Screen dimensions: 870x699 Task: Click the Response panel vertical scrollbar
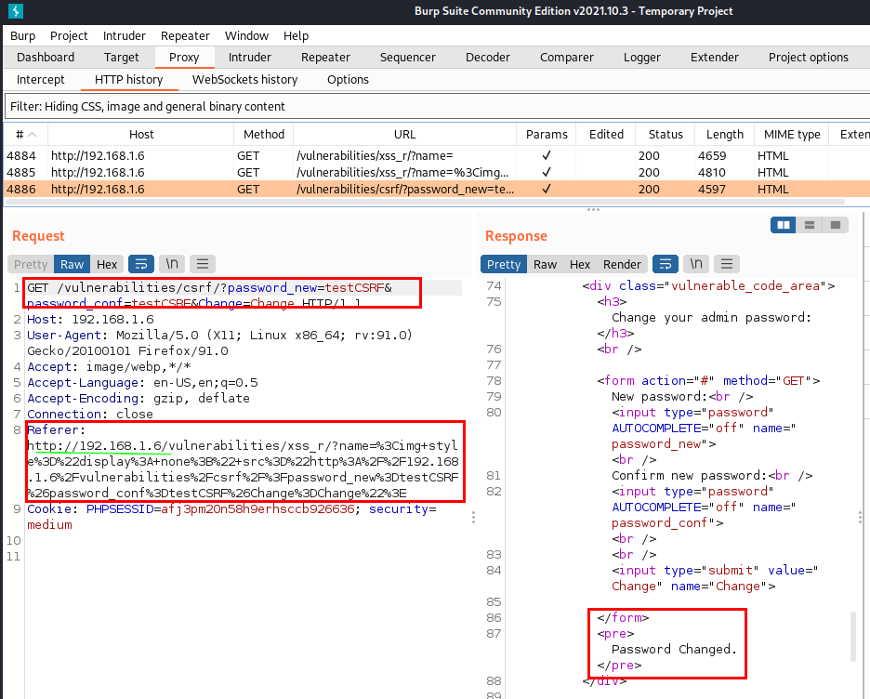[851, 635]
